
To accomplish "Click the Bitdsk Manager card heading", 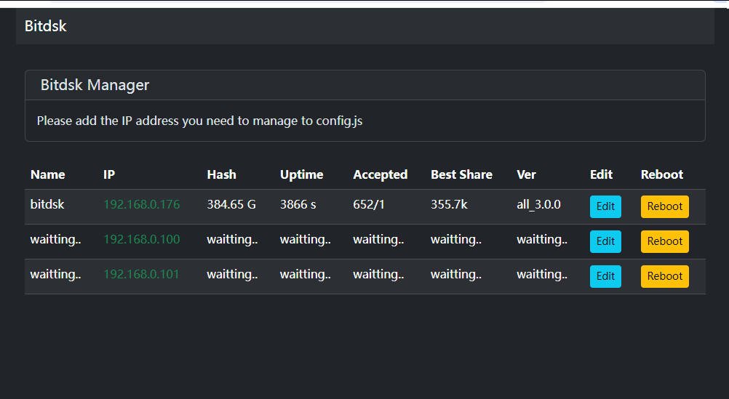I will tap(95, 85).
